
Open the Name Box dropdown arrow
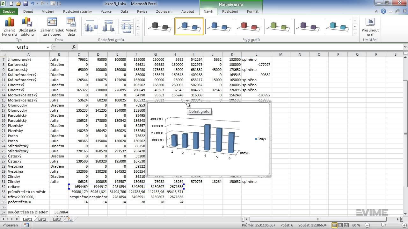pos(48,47)
